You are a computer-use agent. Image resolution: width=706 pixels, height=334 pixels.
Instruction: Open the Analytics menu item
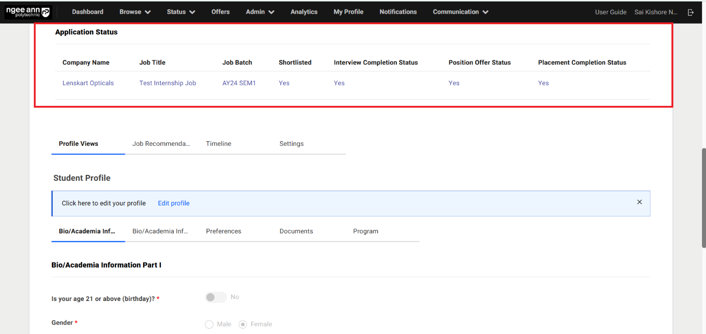coord(304,12)
